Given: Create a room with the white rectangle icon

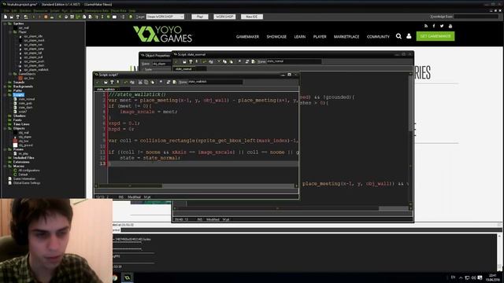Looking at the screenshot, I should [114, 17].
